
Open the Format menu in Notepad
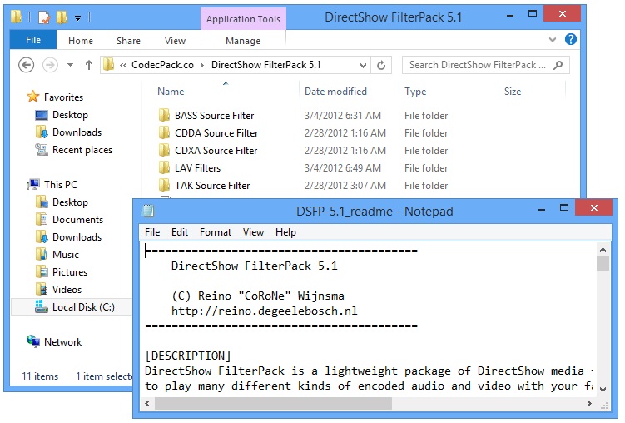(216, 232)
